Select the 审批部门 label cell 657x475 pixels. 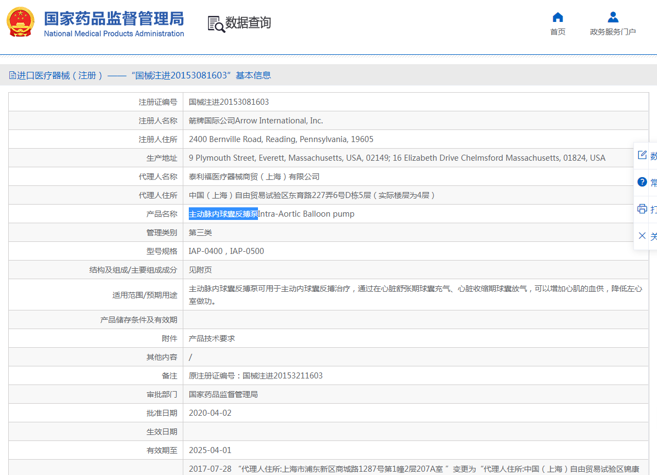coord(96,394)
